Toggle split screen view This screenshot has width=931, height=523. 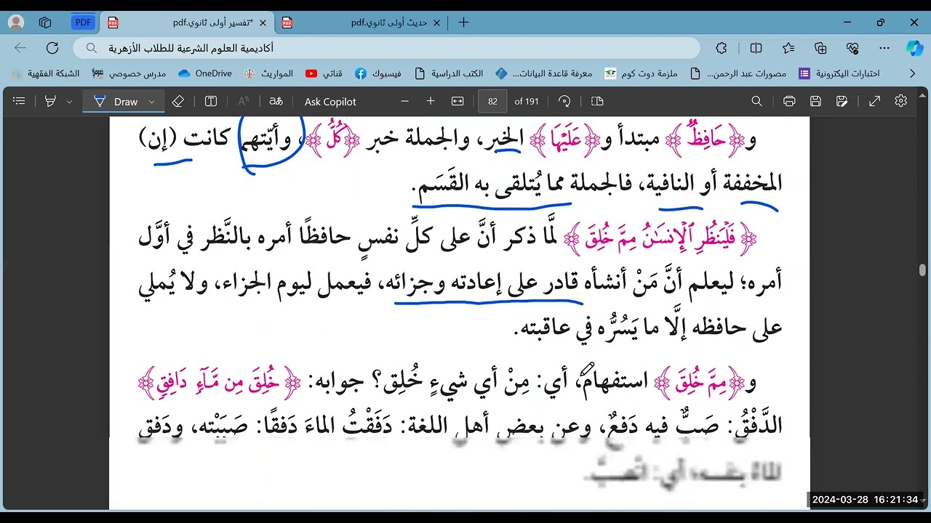click(x=756, y=48)
